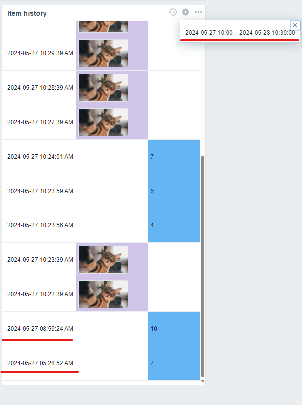Click the scrollbar down arrow
302x405 pixels.
(x=203, y=381)
